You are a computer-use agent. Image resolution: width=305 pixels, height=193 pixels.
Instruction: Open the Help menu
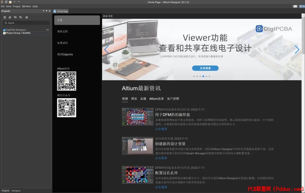(x=35, y=6)
